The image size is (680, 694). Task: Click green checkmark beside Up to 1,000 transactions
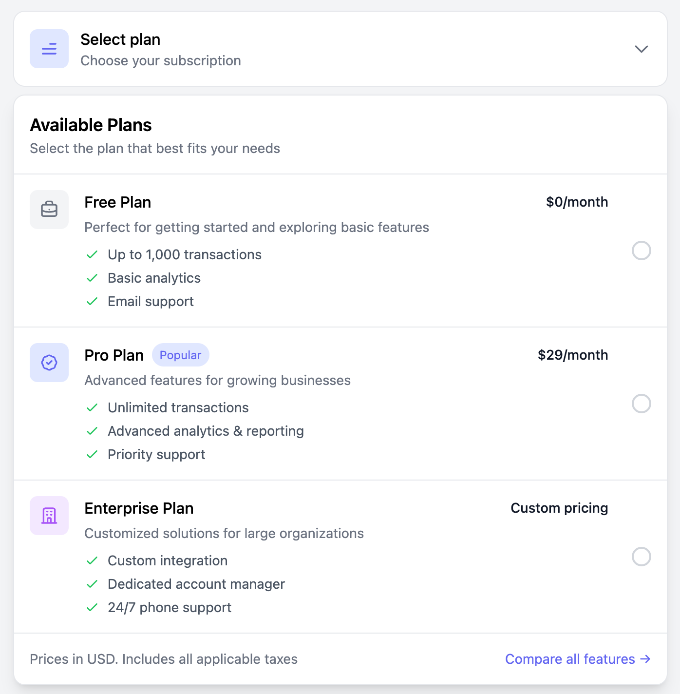[92, 254]
